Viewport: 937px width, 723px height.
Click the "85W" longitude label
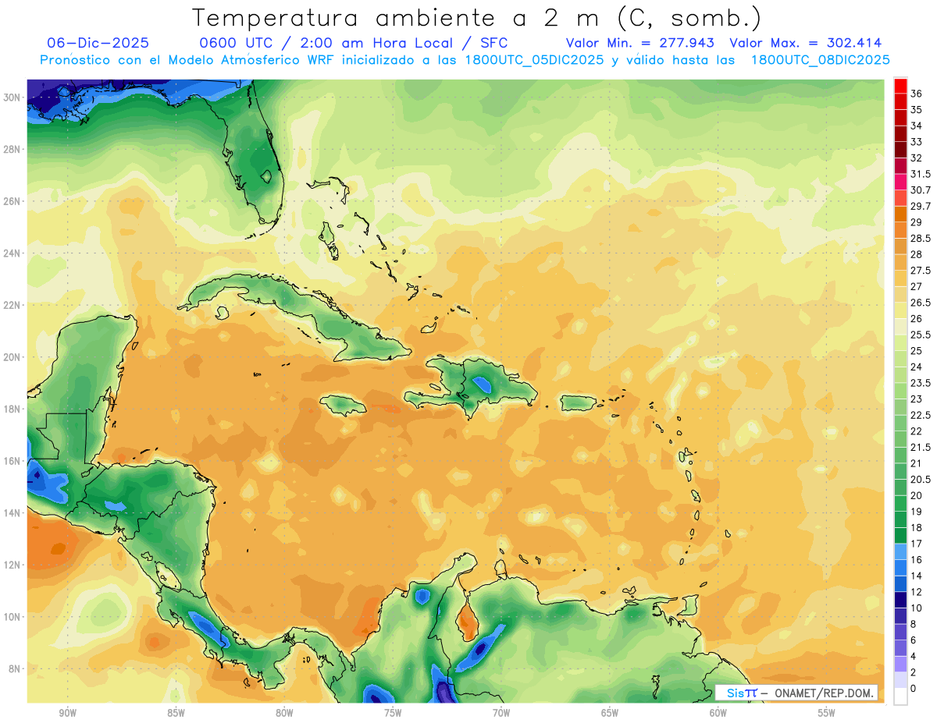click(x=176, y=713)
